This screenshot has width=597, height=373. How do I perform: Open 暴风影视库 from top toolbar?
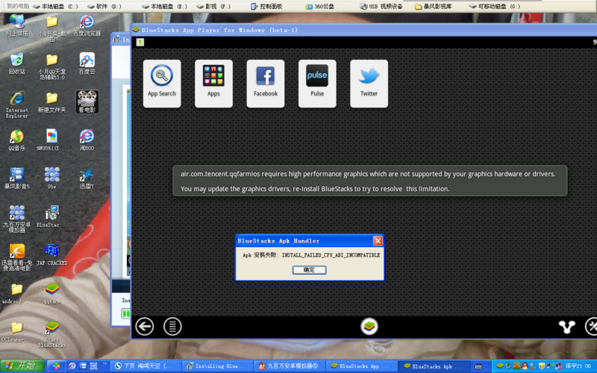point(433,6)
